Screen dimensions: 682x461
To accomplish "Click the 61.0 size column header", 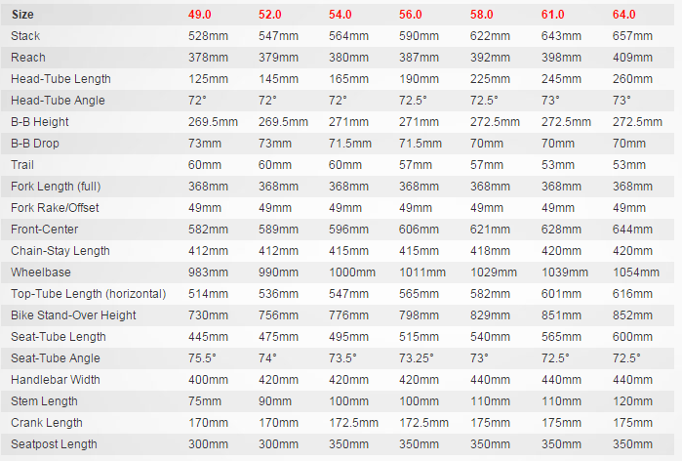I will tap(553, 15).
